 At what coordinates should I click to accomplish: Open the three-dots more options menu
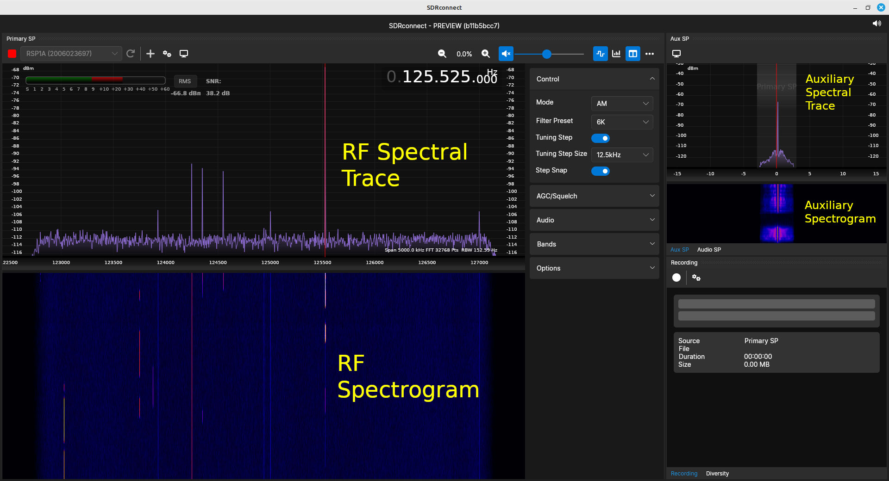(650, 54)
